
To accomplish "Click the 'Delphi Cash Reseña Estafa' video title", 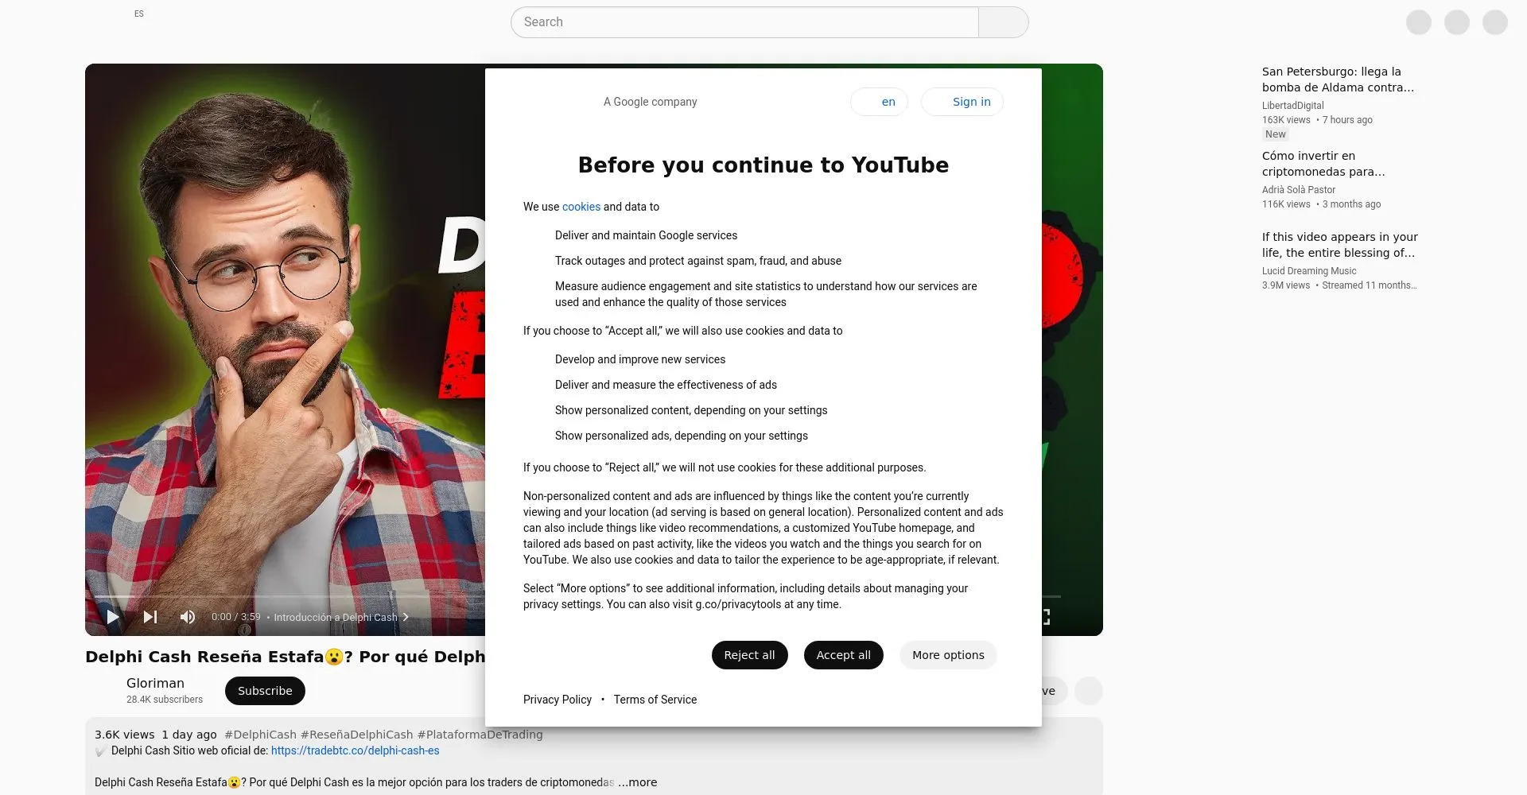I will coord(285,657).
